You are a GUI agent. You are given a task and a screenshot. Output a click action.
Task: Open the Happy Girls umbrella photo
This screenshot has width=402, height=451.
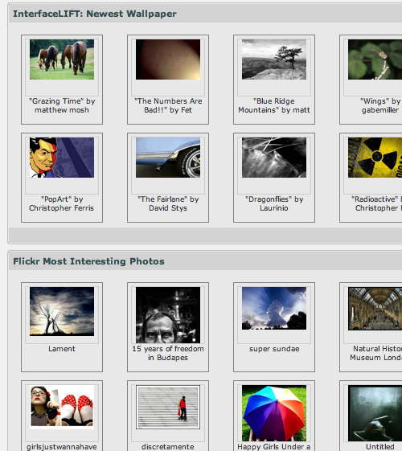274,412
